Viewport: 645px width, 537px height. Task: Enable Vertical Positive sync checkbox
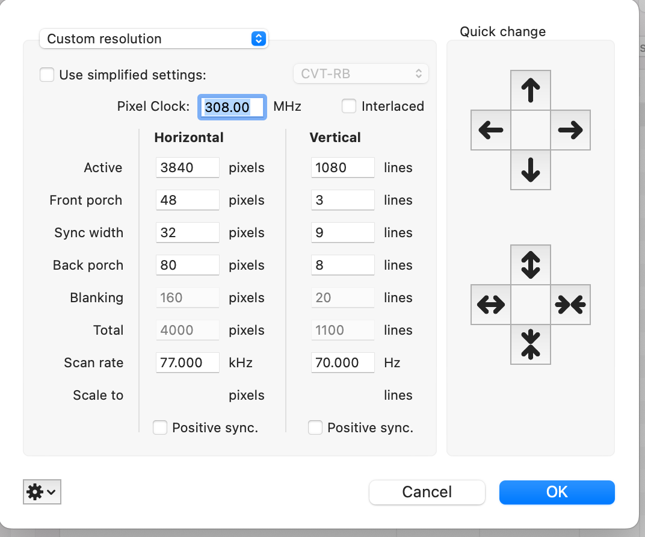coord(315,427)
